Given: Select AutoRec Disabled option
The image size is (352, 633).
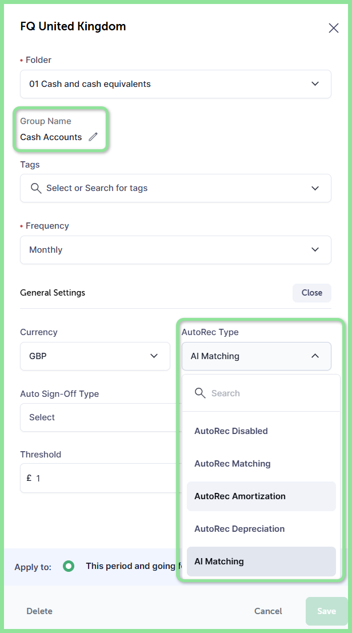Looking at the screenshot, I should tap(261, 431).
